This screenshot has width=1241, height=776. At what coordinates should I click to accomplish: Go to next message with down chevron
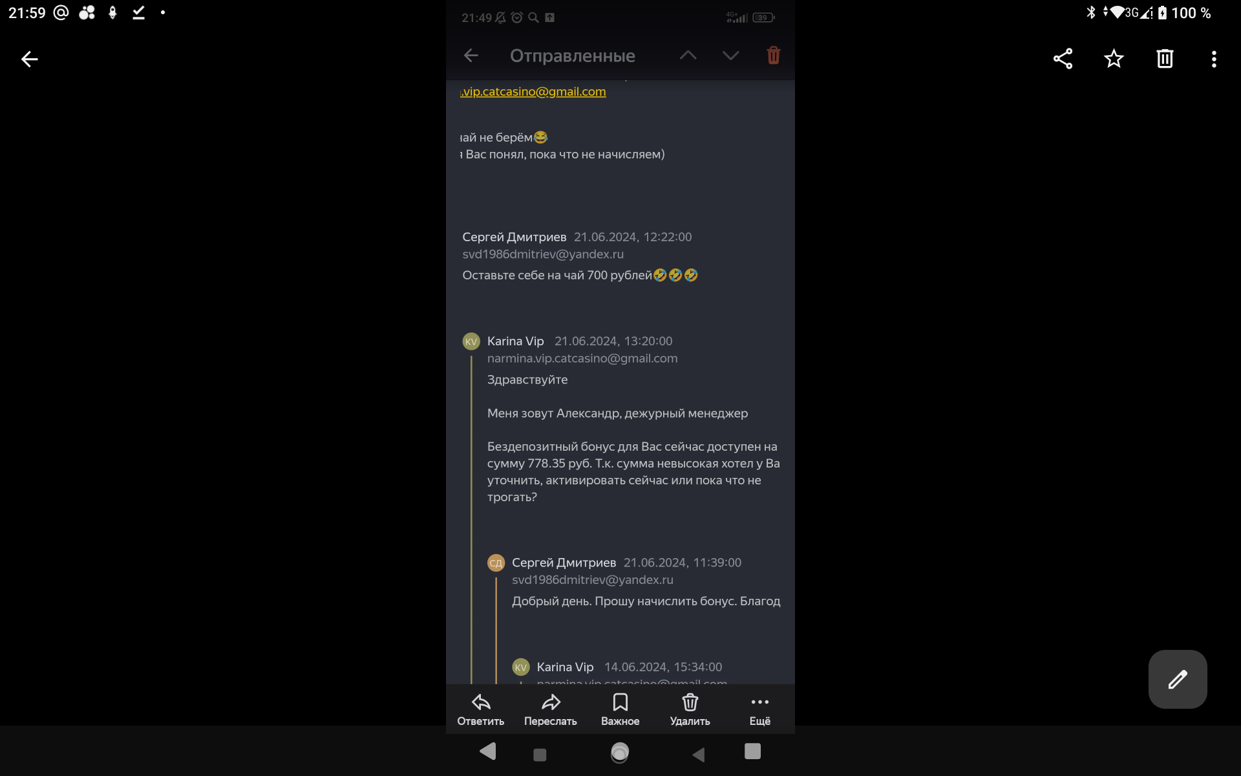[731, 56]
